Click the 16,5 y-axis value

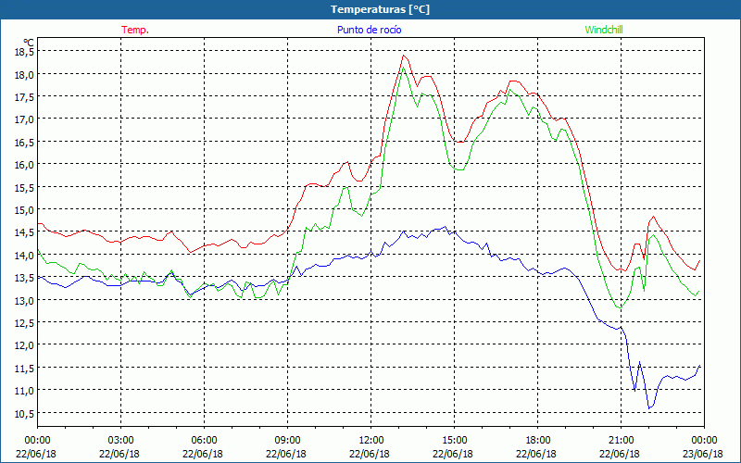click(x=25, y=142)
